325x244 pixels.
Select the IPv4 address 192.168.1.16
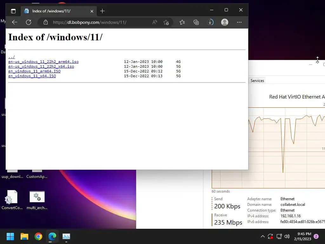(291, 216)
